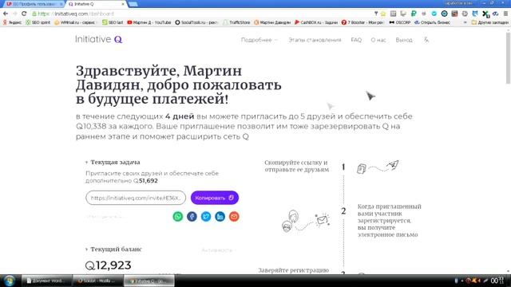The height and width of the screenshot is (287, 511).
Task: Share invite link via WhatsApp icon
Action: point(177,216)
